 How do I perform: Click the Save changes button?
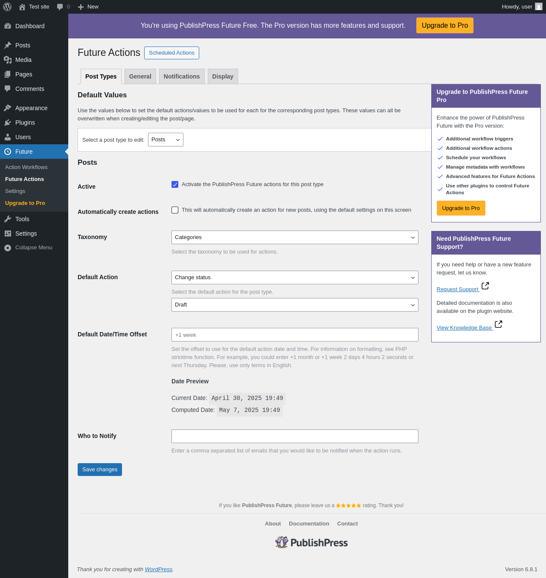100,470
